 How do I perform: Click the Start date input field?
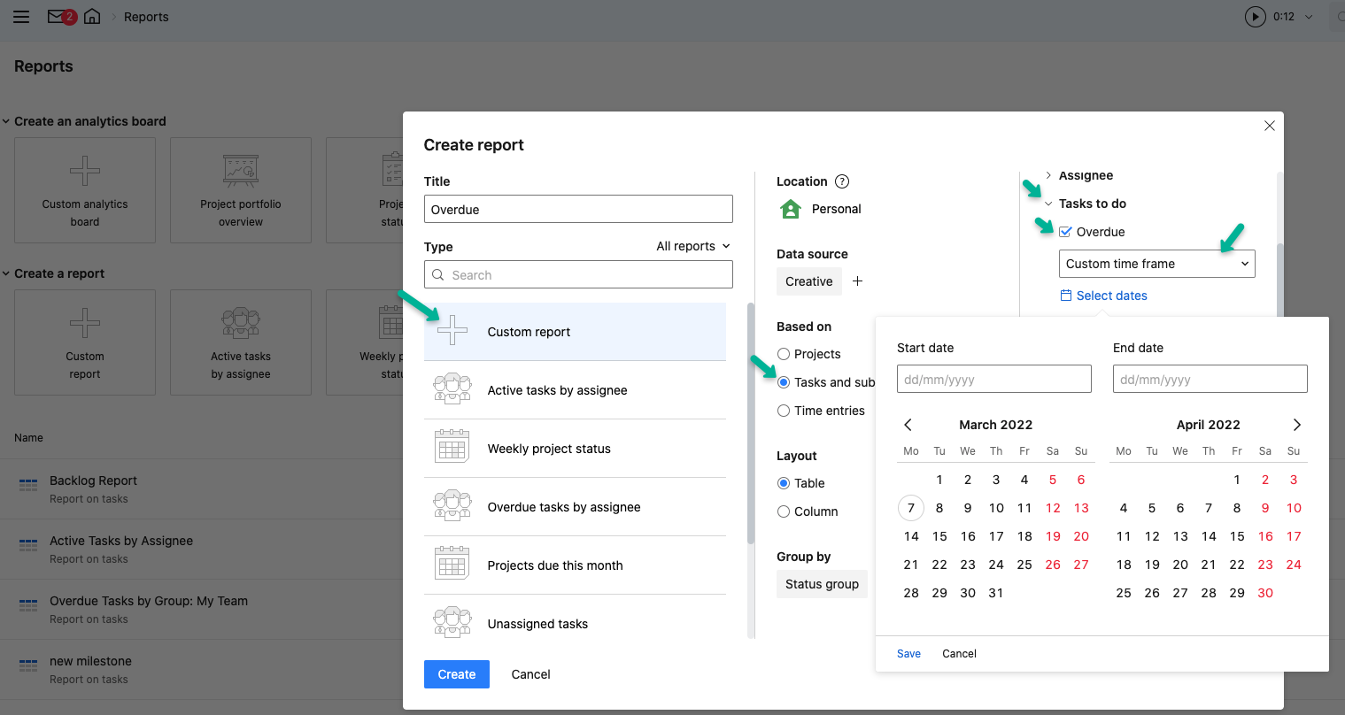[993, 380]
